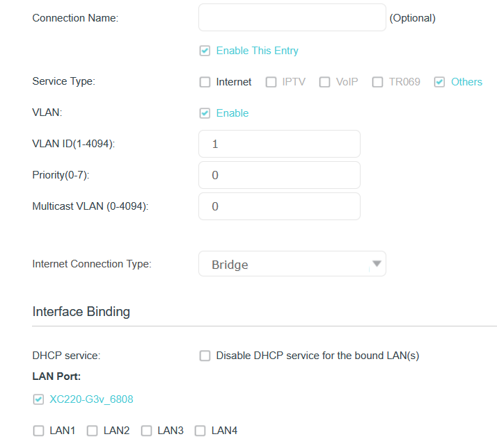Check the Internet service type
Screen dimensions: 497x448
pyautogui.click(x=205, y=82)
